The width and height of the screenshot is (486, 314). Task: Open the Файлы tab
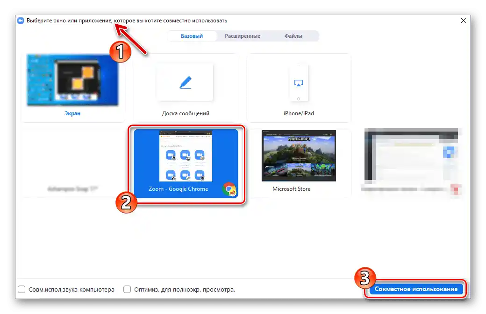pos(293,36)
